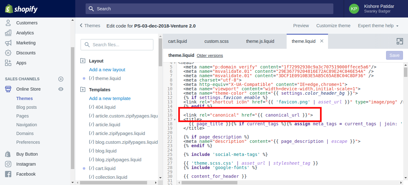This screenshot has width=408, height=185.
Task: Open Analytics from sidebar icon
Action: (x=8, y=33)
